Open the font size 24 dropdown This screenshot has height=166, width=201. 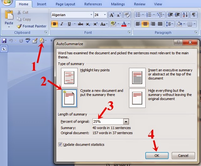coord(105,15)
